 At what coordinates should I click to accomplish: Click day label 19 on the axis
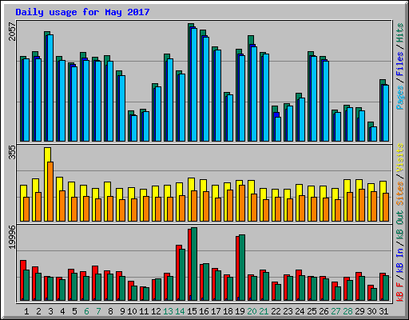coord(240,311)
